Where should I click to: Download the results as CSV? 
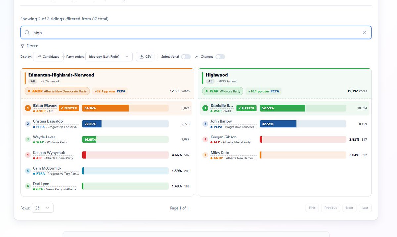pos(146,57)
